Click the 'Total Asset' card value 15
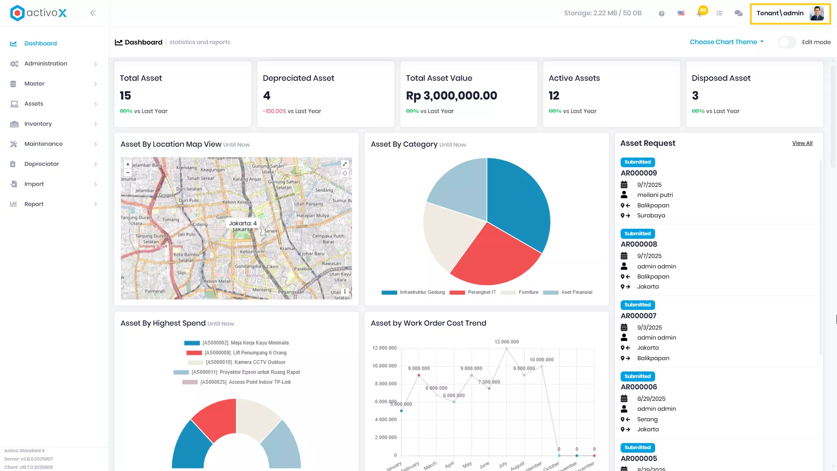837x471 pixels. (x=126, y=96)
